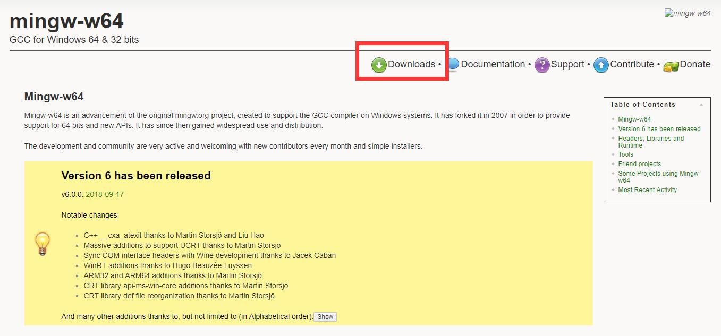Screen dimensions: 721x336
Task: Jump to Mingw-w64 in the table of contents
Action: [x=634, y=119]
